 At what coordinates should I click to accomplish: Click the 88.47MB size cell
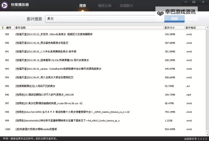(x=169, y=103)
